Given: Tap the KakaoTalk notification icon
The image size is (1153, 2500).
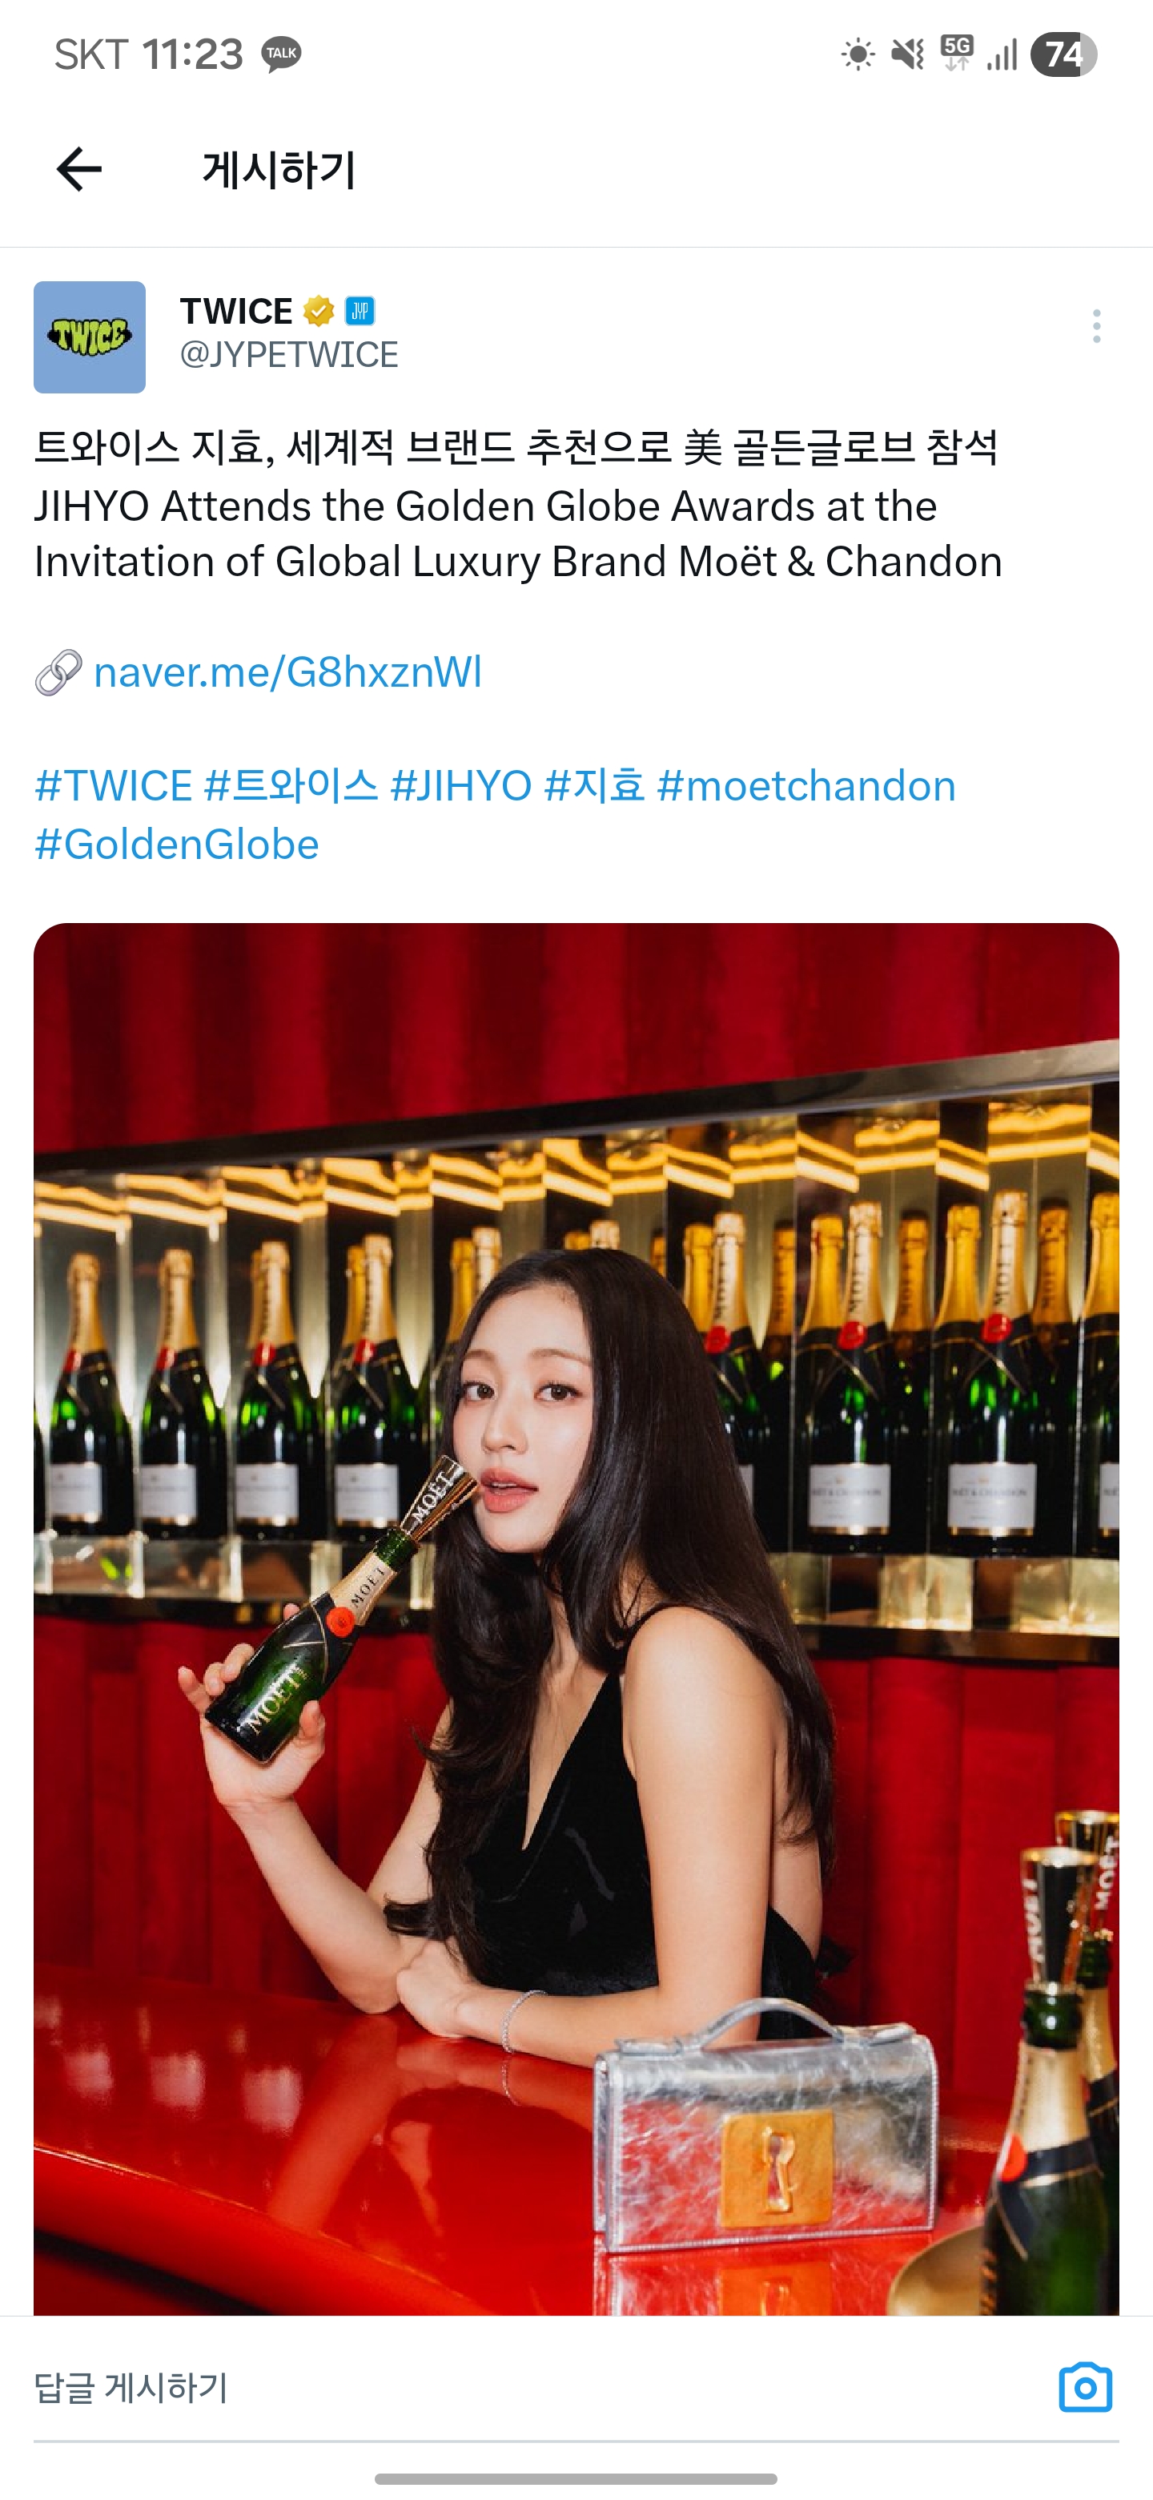Looking at the screenshot, I should 281,54.
